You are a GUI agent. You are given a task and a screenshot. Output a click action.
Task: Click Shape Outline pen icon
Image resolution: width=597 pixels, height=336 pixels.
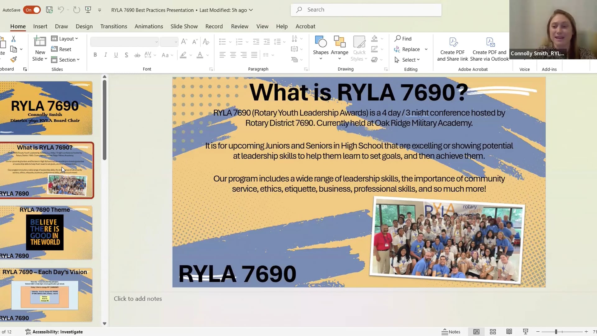(374, 49)
